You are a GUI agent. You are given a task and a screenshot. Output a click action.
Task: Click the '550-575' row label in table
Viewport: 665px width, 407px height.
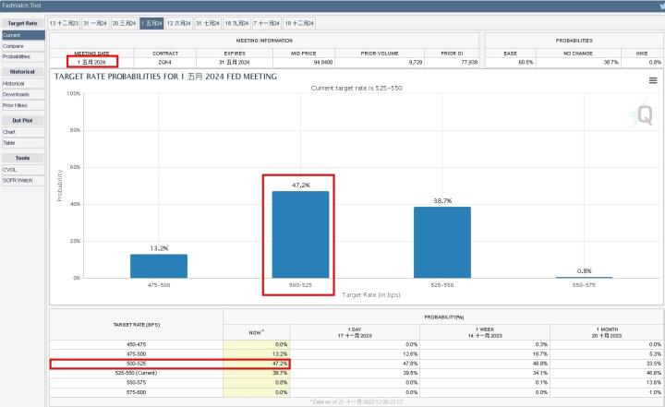(x=136, y=382)
